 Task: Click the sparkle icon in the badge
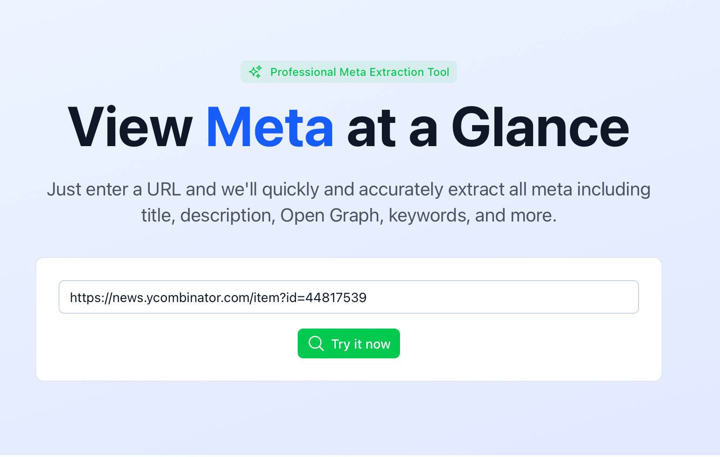(255, 72)
